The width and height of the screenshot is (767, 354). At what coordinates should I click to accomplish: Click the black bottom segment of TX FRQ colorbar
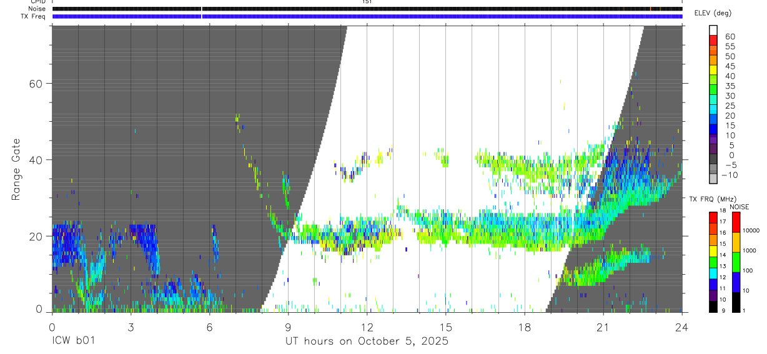pyautogui.click(x=713, y=305)
